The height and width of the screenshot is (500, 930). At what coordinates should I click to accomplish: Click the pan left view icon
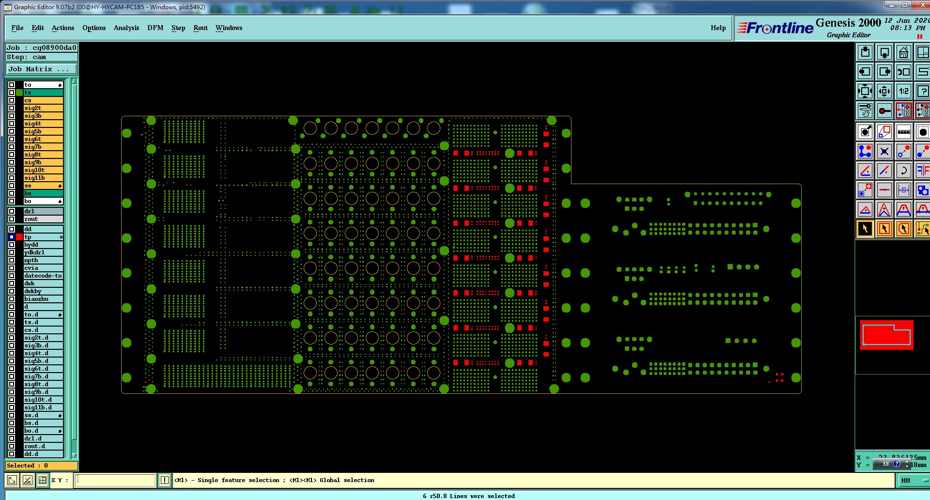pos(865,72)
